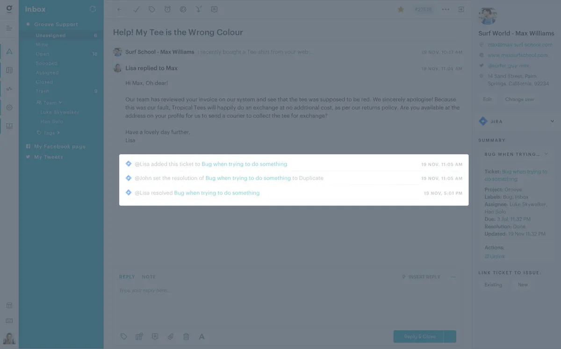Go back with the arrow icon
The height and width of the screenshot is (349, 561).
tap(120, 9)
